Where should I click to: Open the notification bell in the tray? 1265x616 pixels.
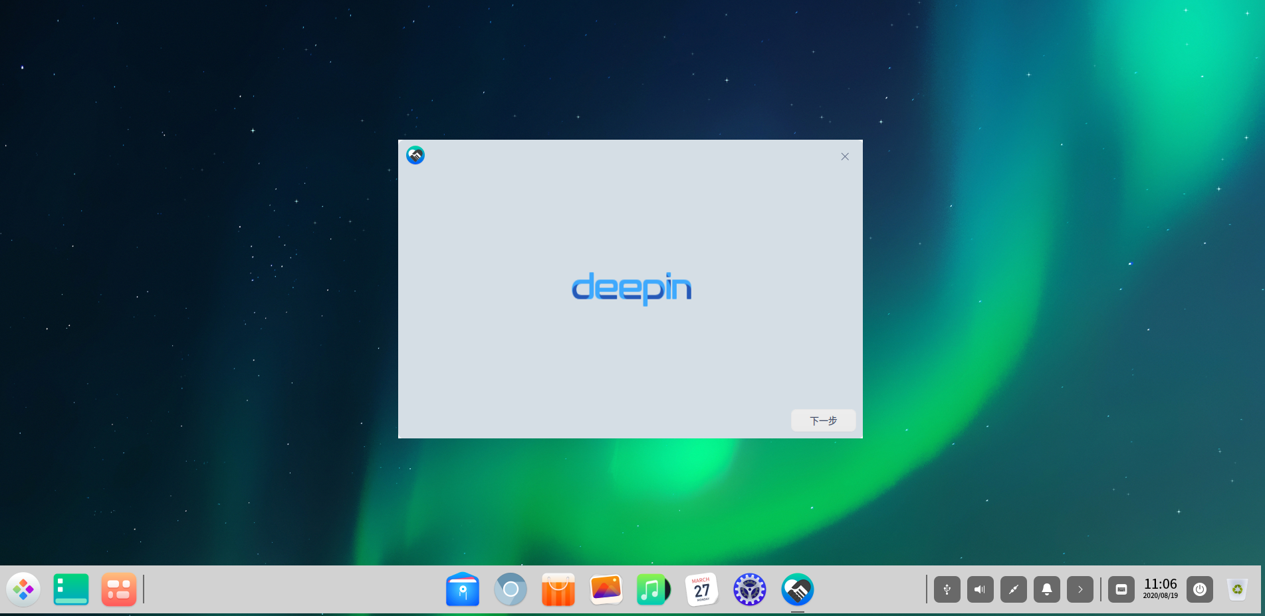tap(1047, 589)
